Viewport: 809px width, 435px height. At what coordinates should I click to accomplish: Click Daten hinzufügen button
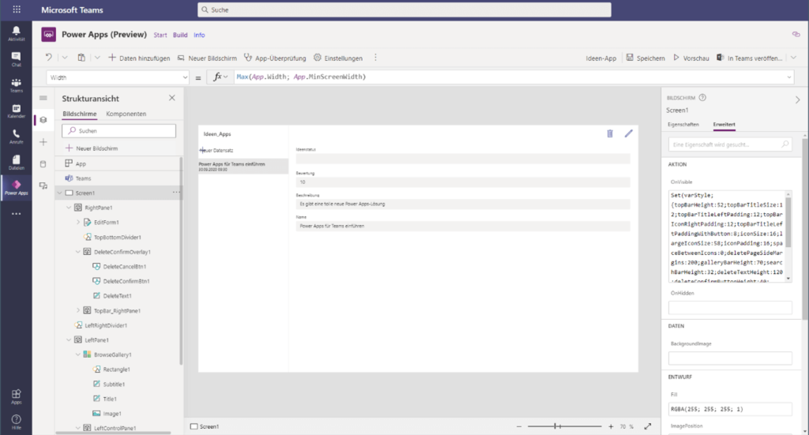pyautogui.click(x=139, y=58)
